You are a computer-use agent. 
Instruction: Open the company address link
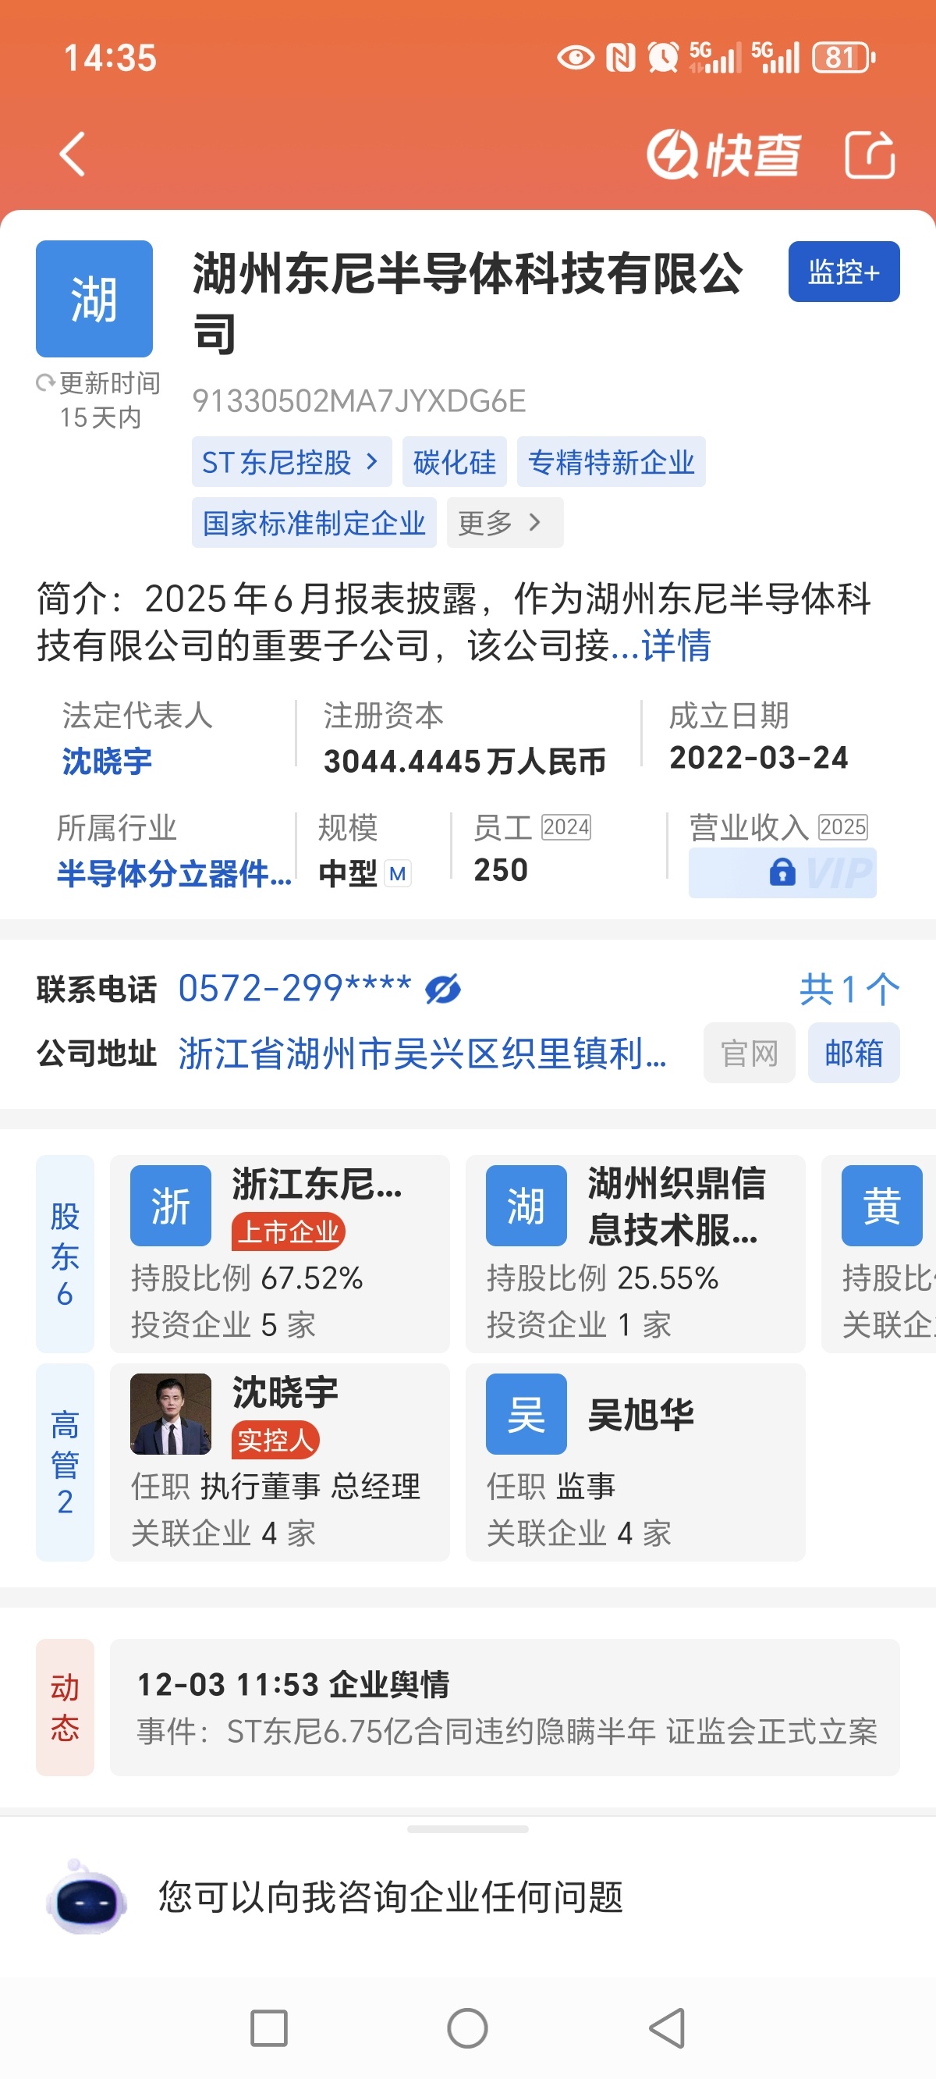pyautogui.click(x=422, y=1054)
